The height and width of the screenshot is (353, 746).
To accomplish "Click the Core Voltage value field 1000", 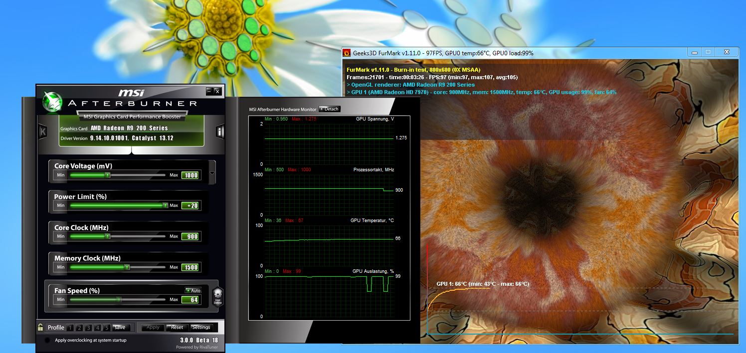I will (190, 175).
